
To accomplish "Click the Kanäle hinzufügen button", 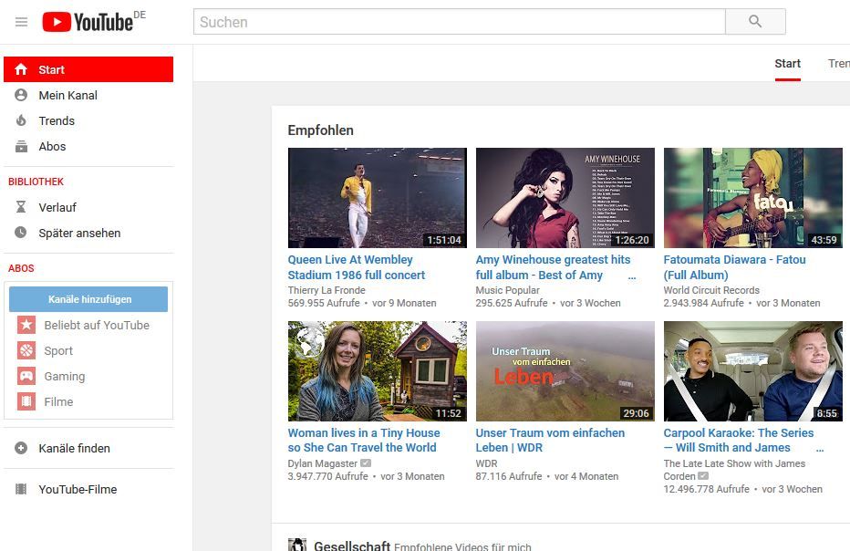I will (x=88, y=299).
